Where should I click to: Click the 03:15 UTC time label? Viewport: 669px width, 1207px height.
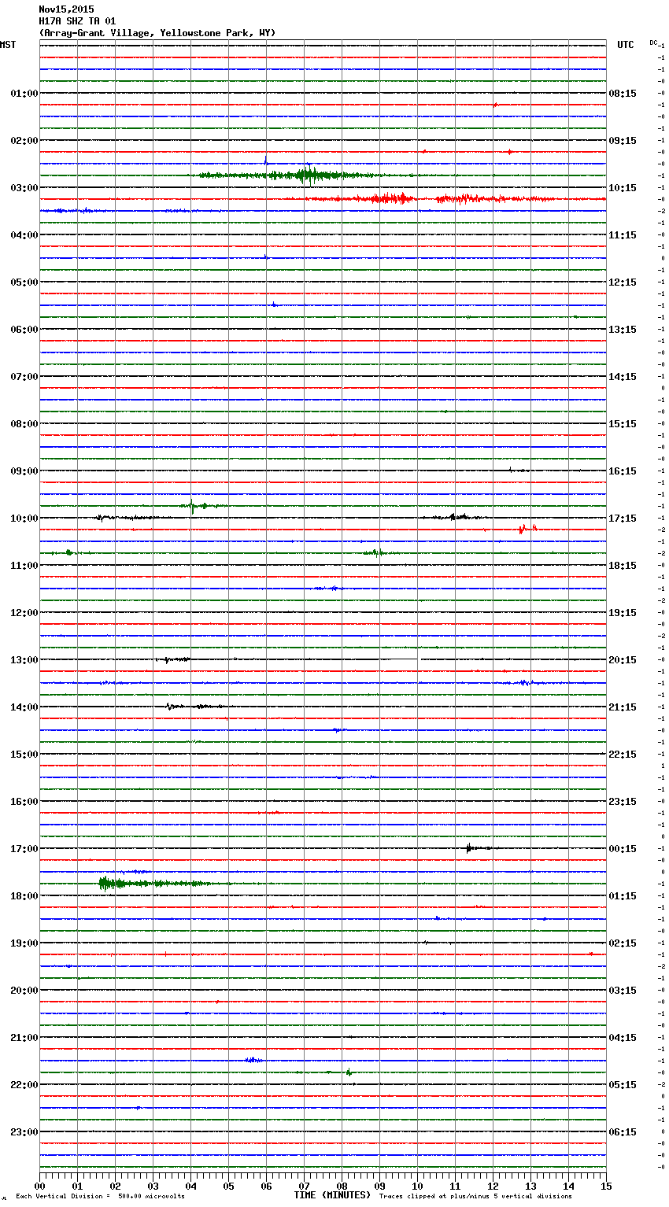[x=623, y=991]
